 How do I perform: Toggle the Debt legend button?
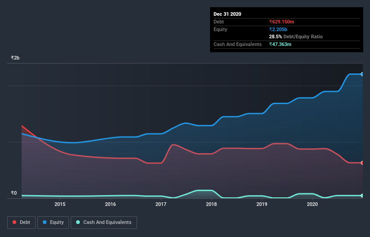point(21,223)
